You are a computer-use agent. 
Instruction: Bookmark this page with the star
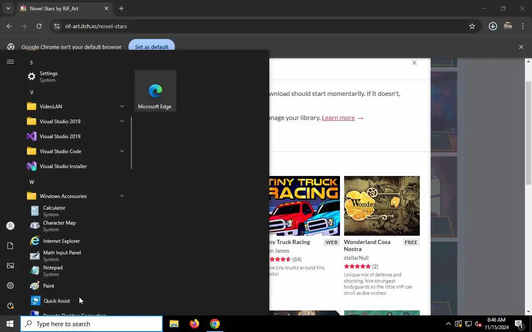[x=472, y=26]
